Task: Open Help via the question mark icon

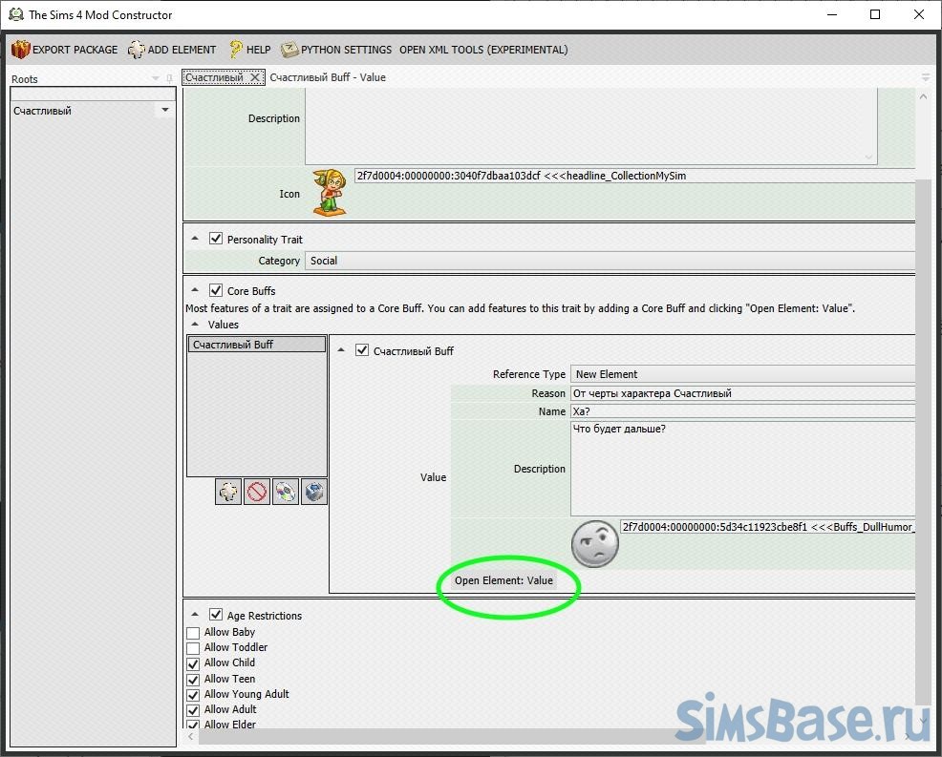Action: [x=235, y=50]
